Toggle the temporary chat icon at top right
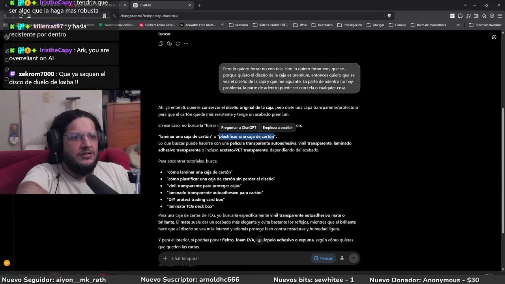Viewport: 505px width, 284px height. click(x=494, y=37)
